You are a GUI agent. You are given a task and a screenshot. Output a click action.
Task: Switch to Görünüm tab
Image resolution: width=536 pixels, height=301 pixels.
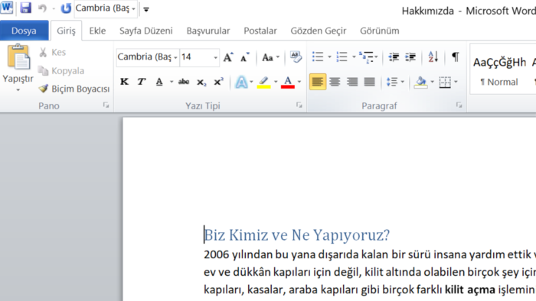click(380, 31)
